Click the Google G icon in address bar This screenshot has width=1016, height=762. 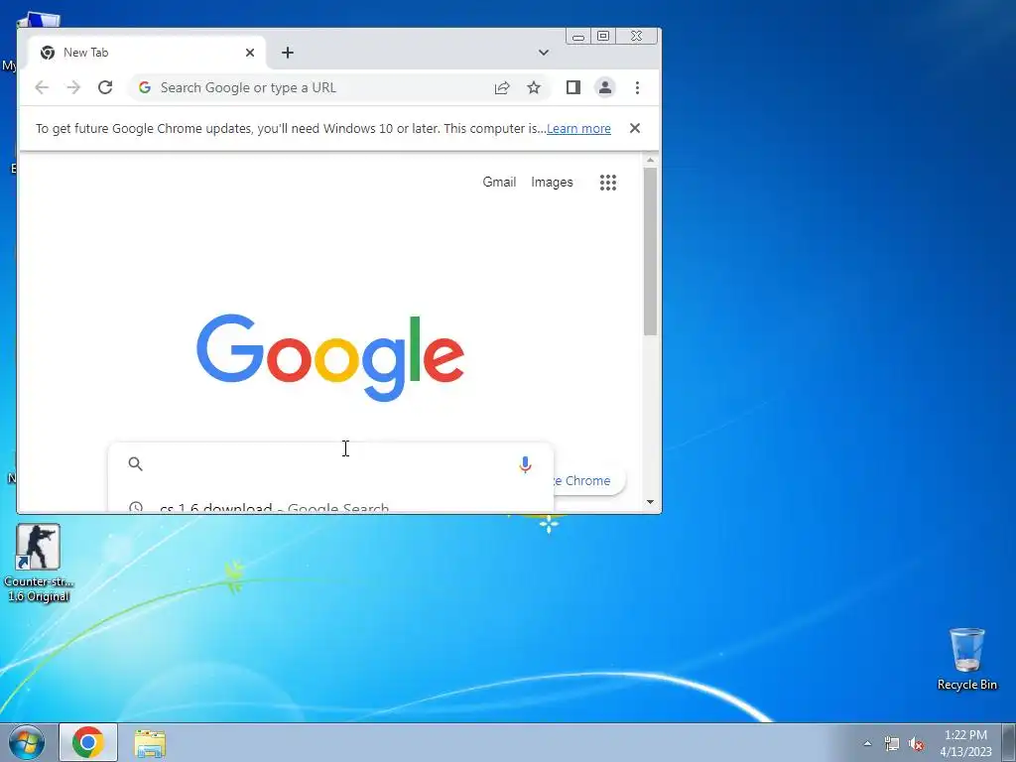coord(145,87)
